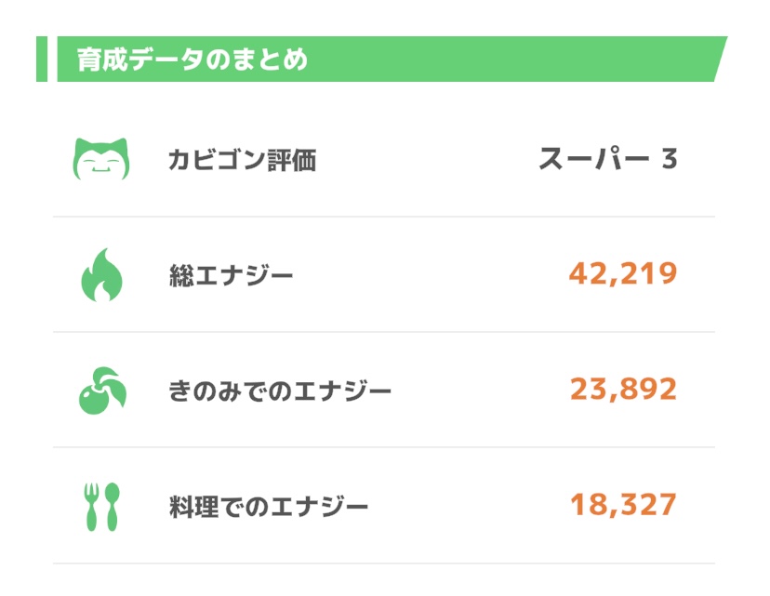Click the slanted right end of green header
Viewport: 770px width, 596px height.
720,59
